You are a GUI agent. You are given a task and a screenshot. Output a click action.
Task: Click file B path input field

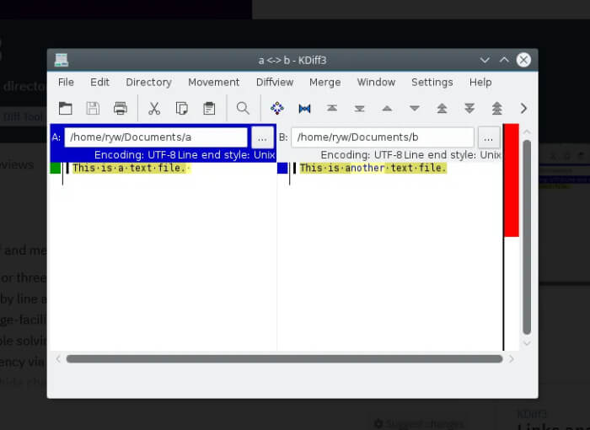pyautogui.click(x=383, y=137)
